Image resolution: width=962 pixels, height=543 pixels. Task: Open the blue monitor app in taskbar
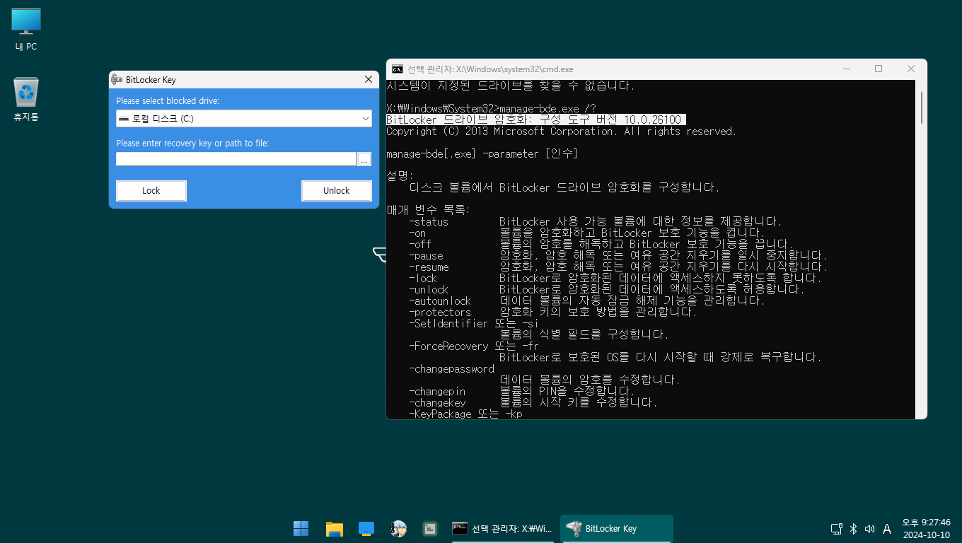[x=366, y=528]
